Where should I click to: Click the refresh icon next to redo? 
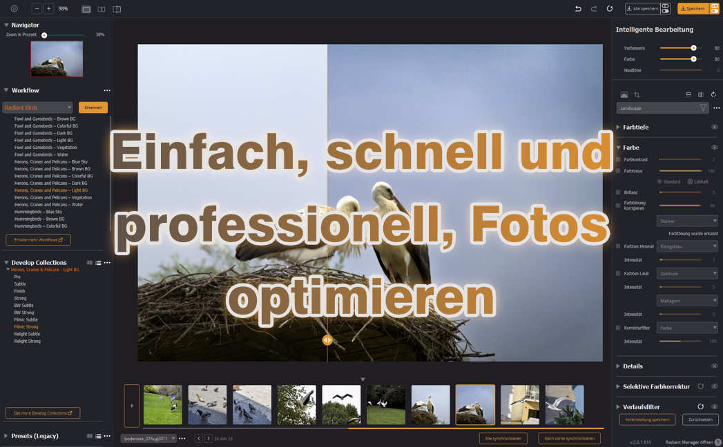pos(610,8)
